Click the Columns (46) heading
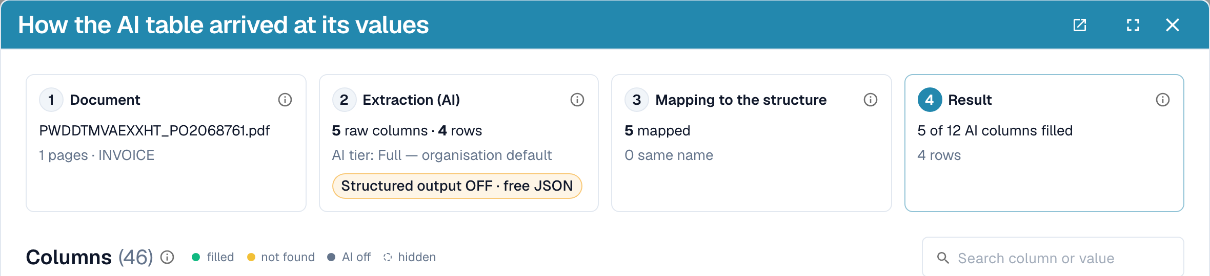The height and width of the screenshot is (276, 1210). click(x=90, y=257)
